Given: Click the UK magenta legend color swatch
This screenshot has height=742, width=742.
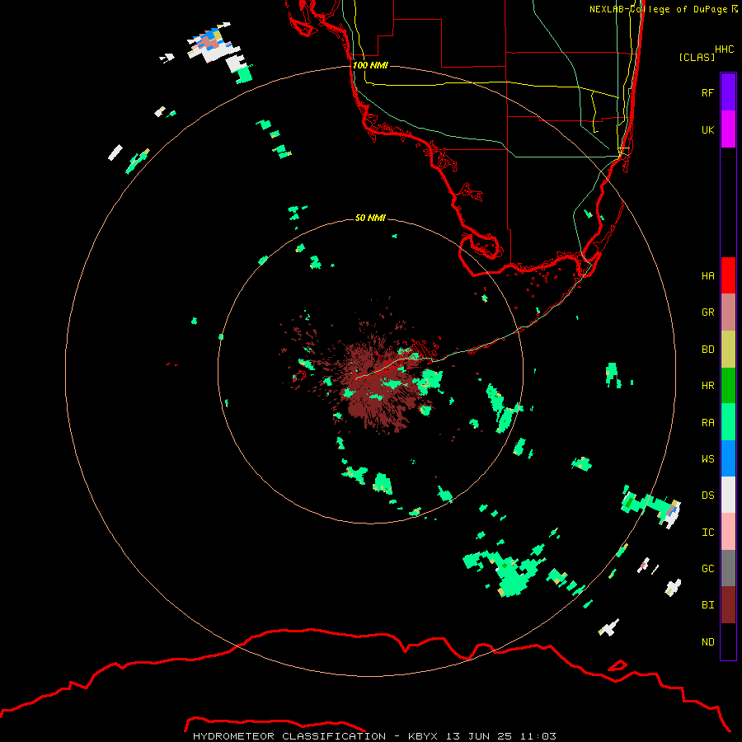Looking at the screenshot, I should pos(728,129).
